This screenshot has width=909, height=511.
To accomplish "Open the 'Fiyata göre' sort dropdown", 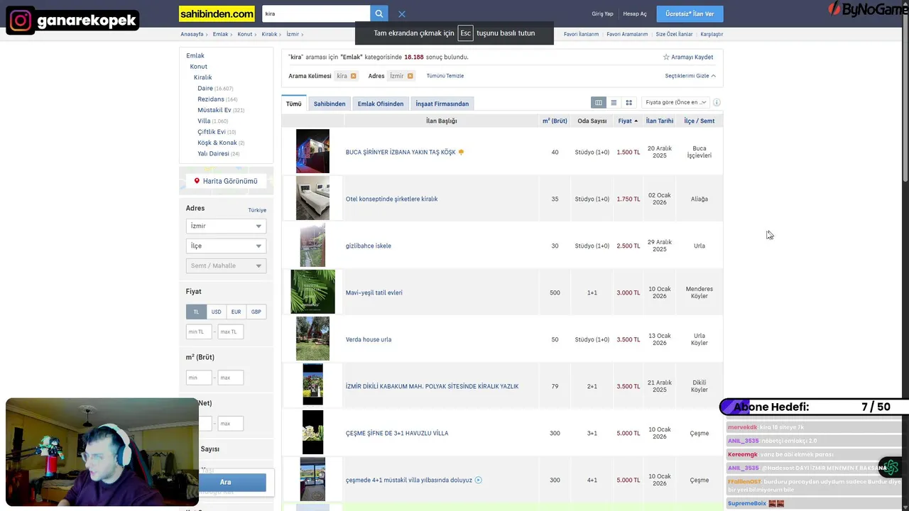I will click(675, 102).
